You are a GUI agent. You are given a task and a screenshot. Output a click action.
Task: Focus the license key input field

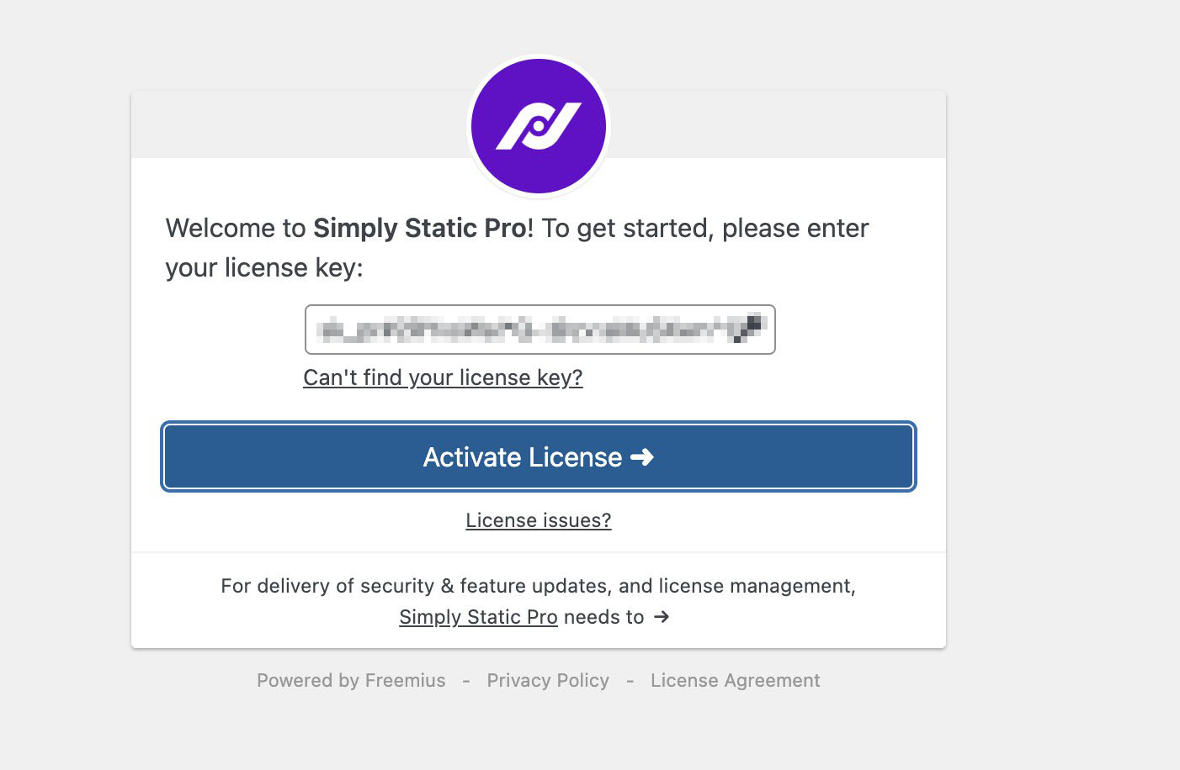(540, 330)
